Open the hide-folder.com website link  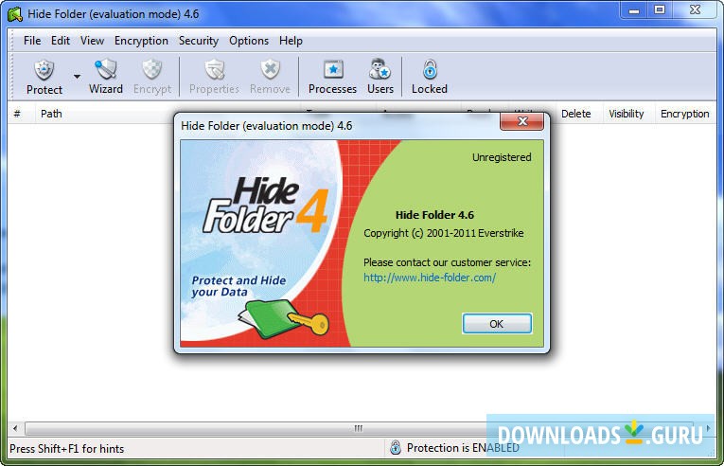(x=430, y=278)
